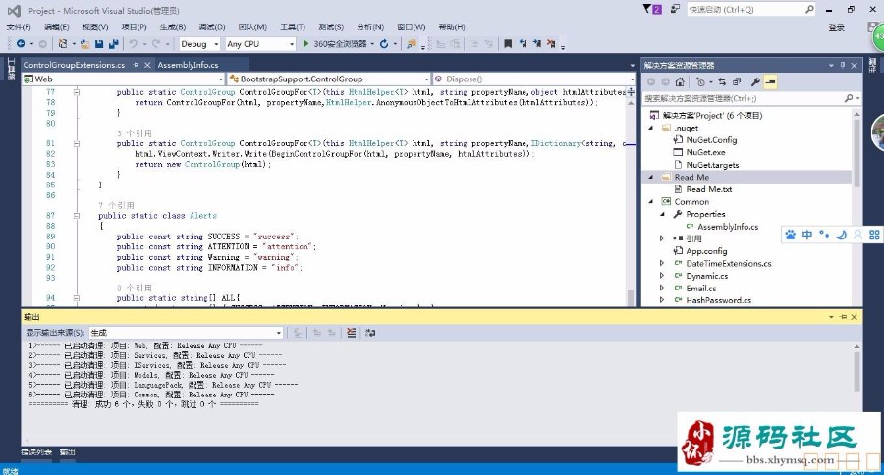The height and width of the screenshot is (475, 884).
Task: Click notifications flag icon in title bar
Action: 647,9
